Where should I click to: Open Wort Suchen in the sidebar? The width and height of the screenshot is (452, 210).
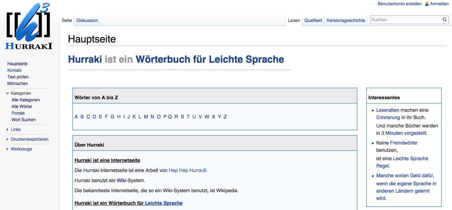(24, 120)
